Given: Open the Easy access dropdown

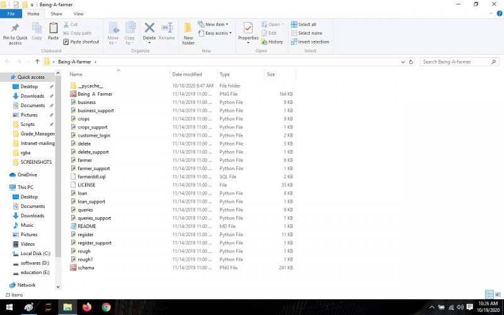Looking at the screenshot, I should click(x=215, y=33).
